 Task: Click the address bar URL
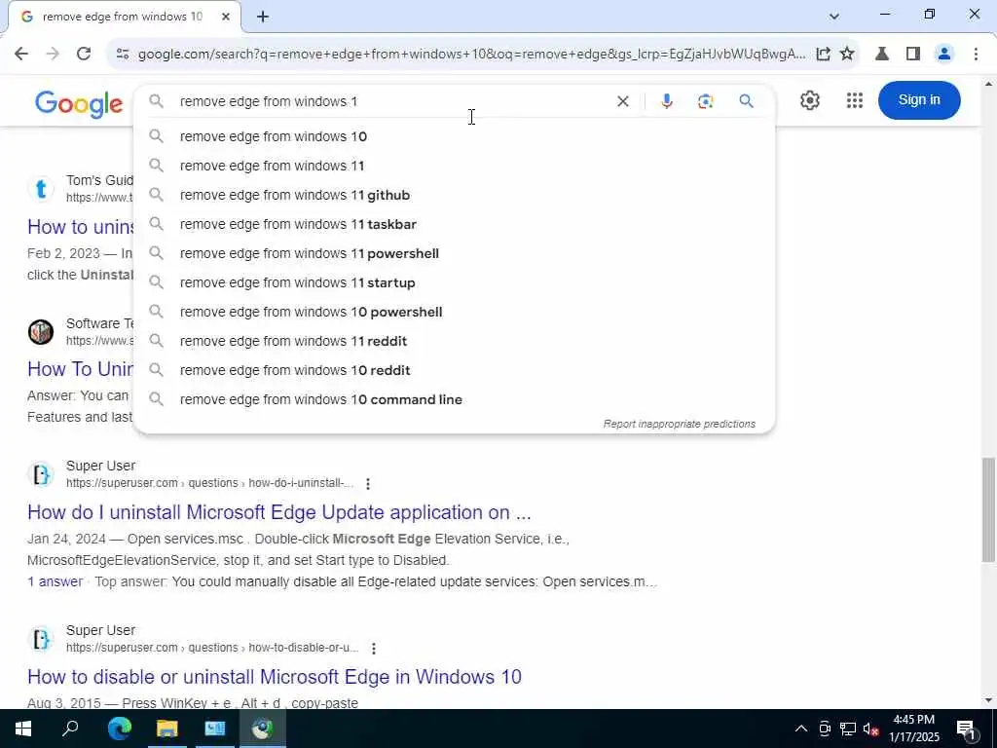(x=472, y=55)
